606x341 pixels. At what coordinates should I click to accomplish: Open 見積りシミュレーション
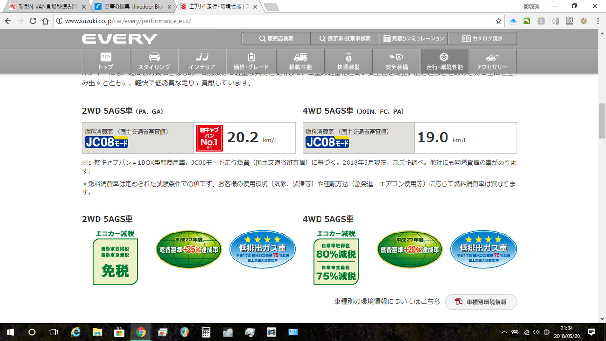(414, 39)
